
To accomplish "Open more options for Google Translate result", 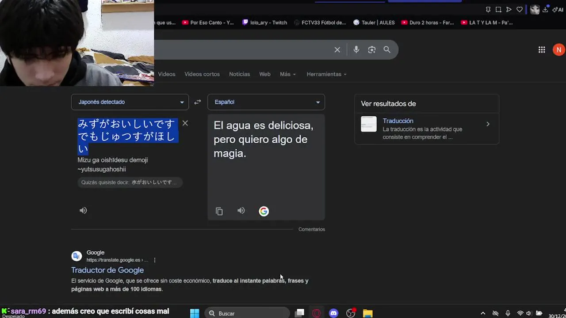I will [x=154, y=260].
